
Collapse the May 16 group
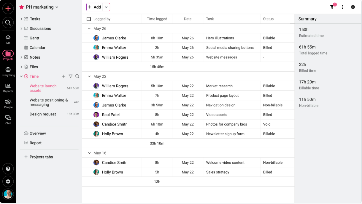click(x=89, y=153)
